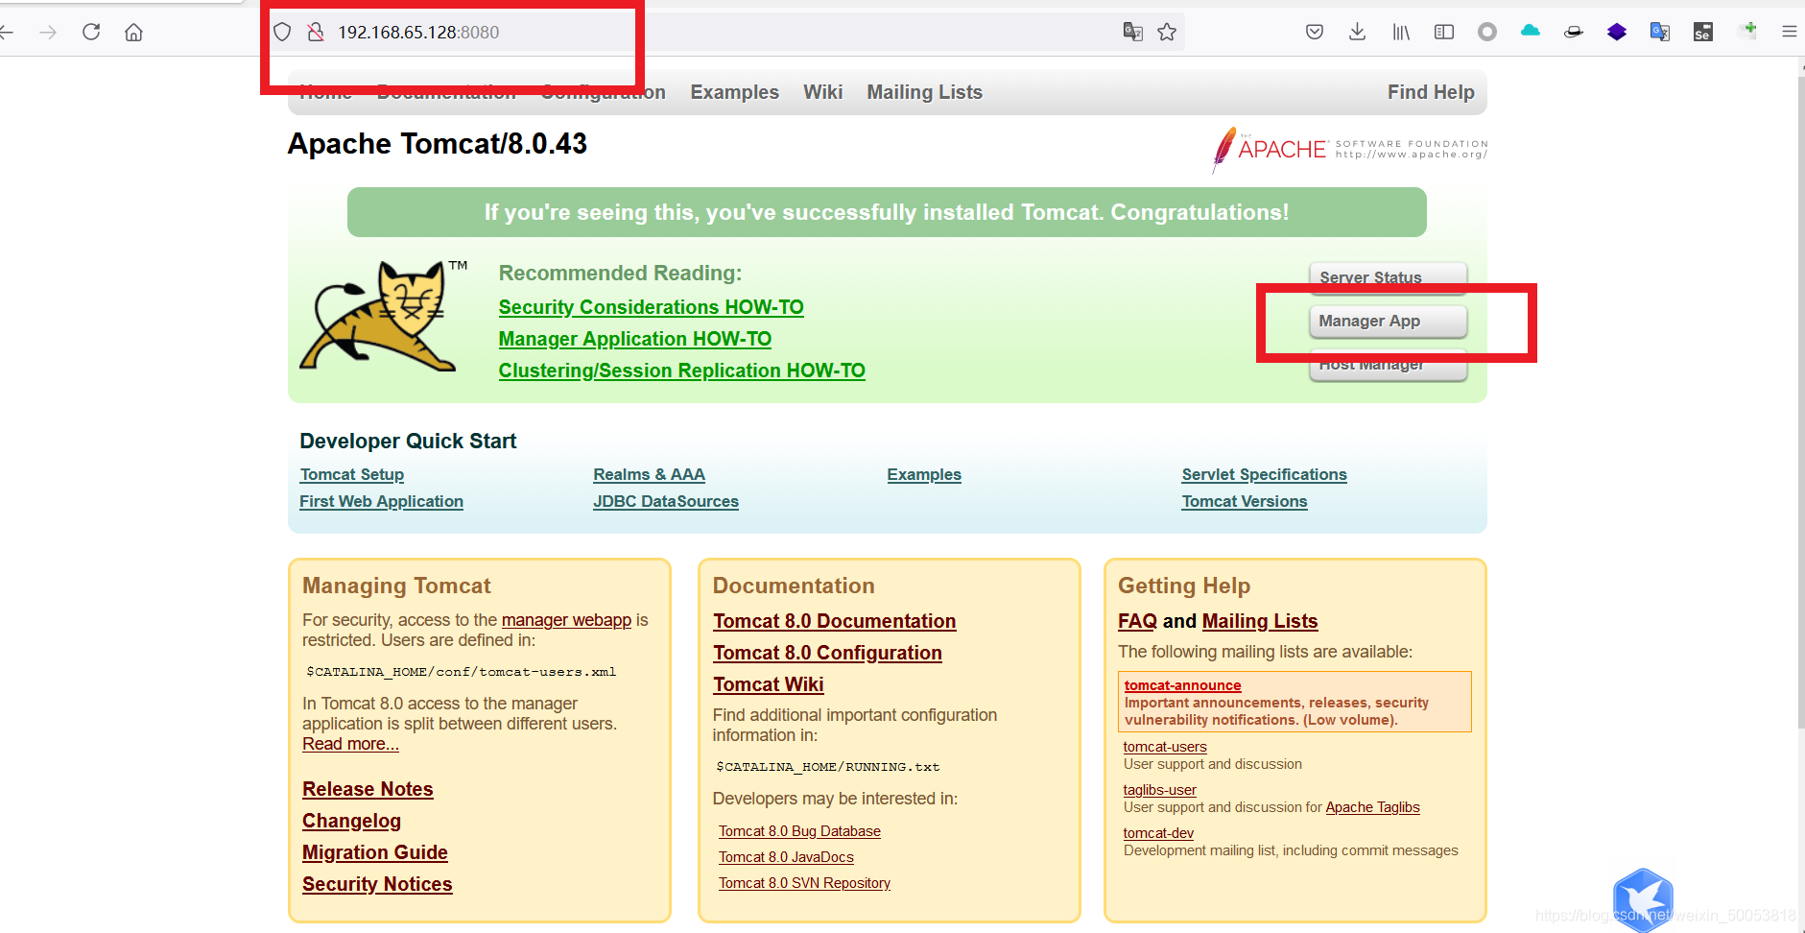This screenshot has width=1805, height=933.
Task: Toggle the sidebar view icon
Action: (x=1444, y=33)
